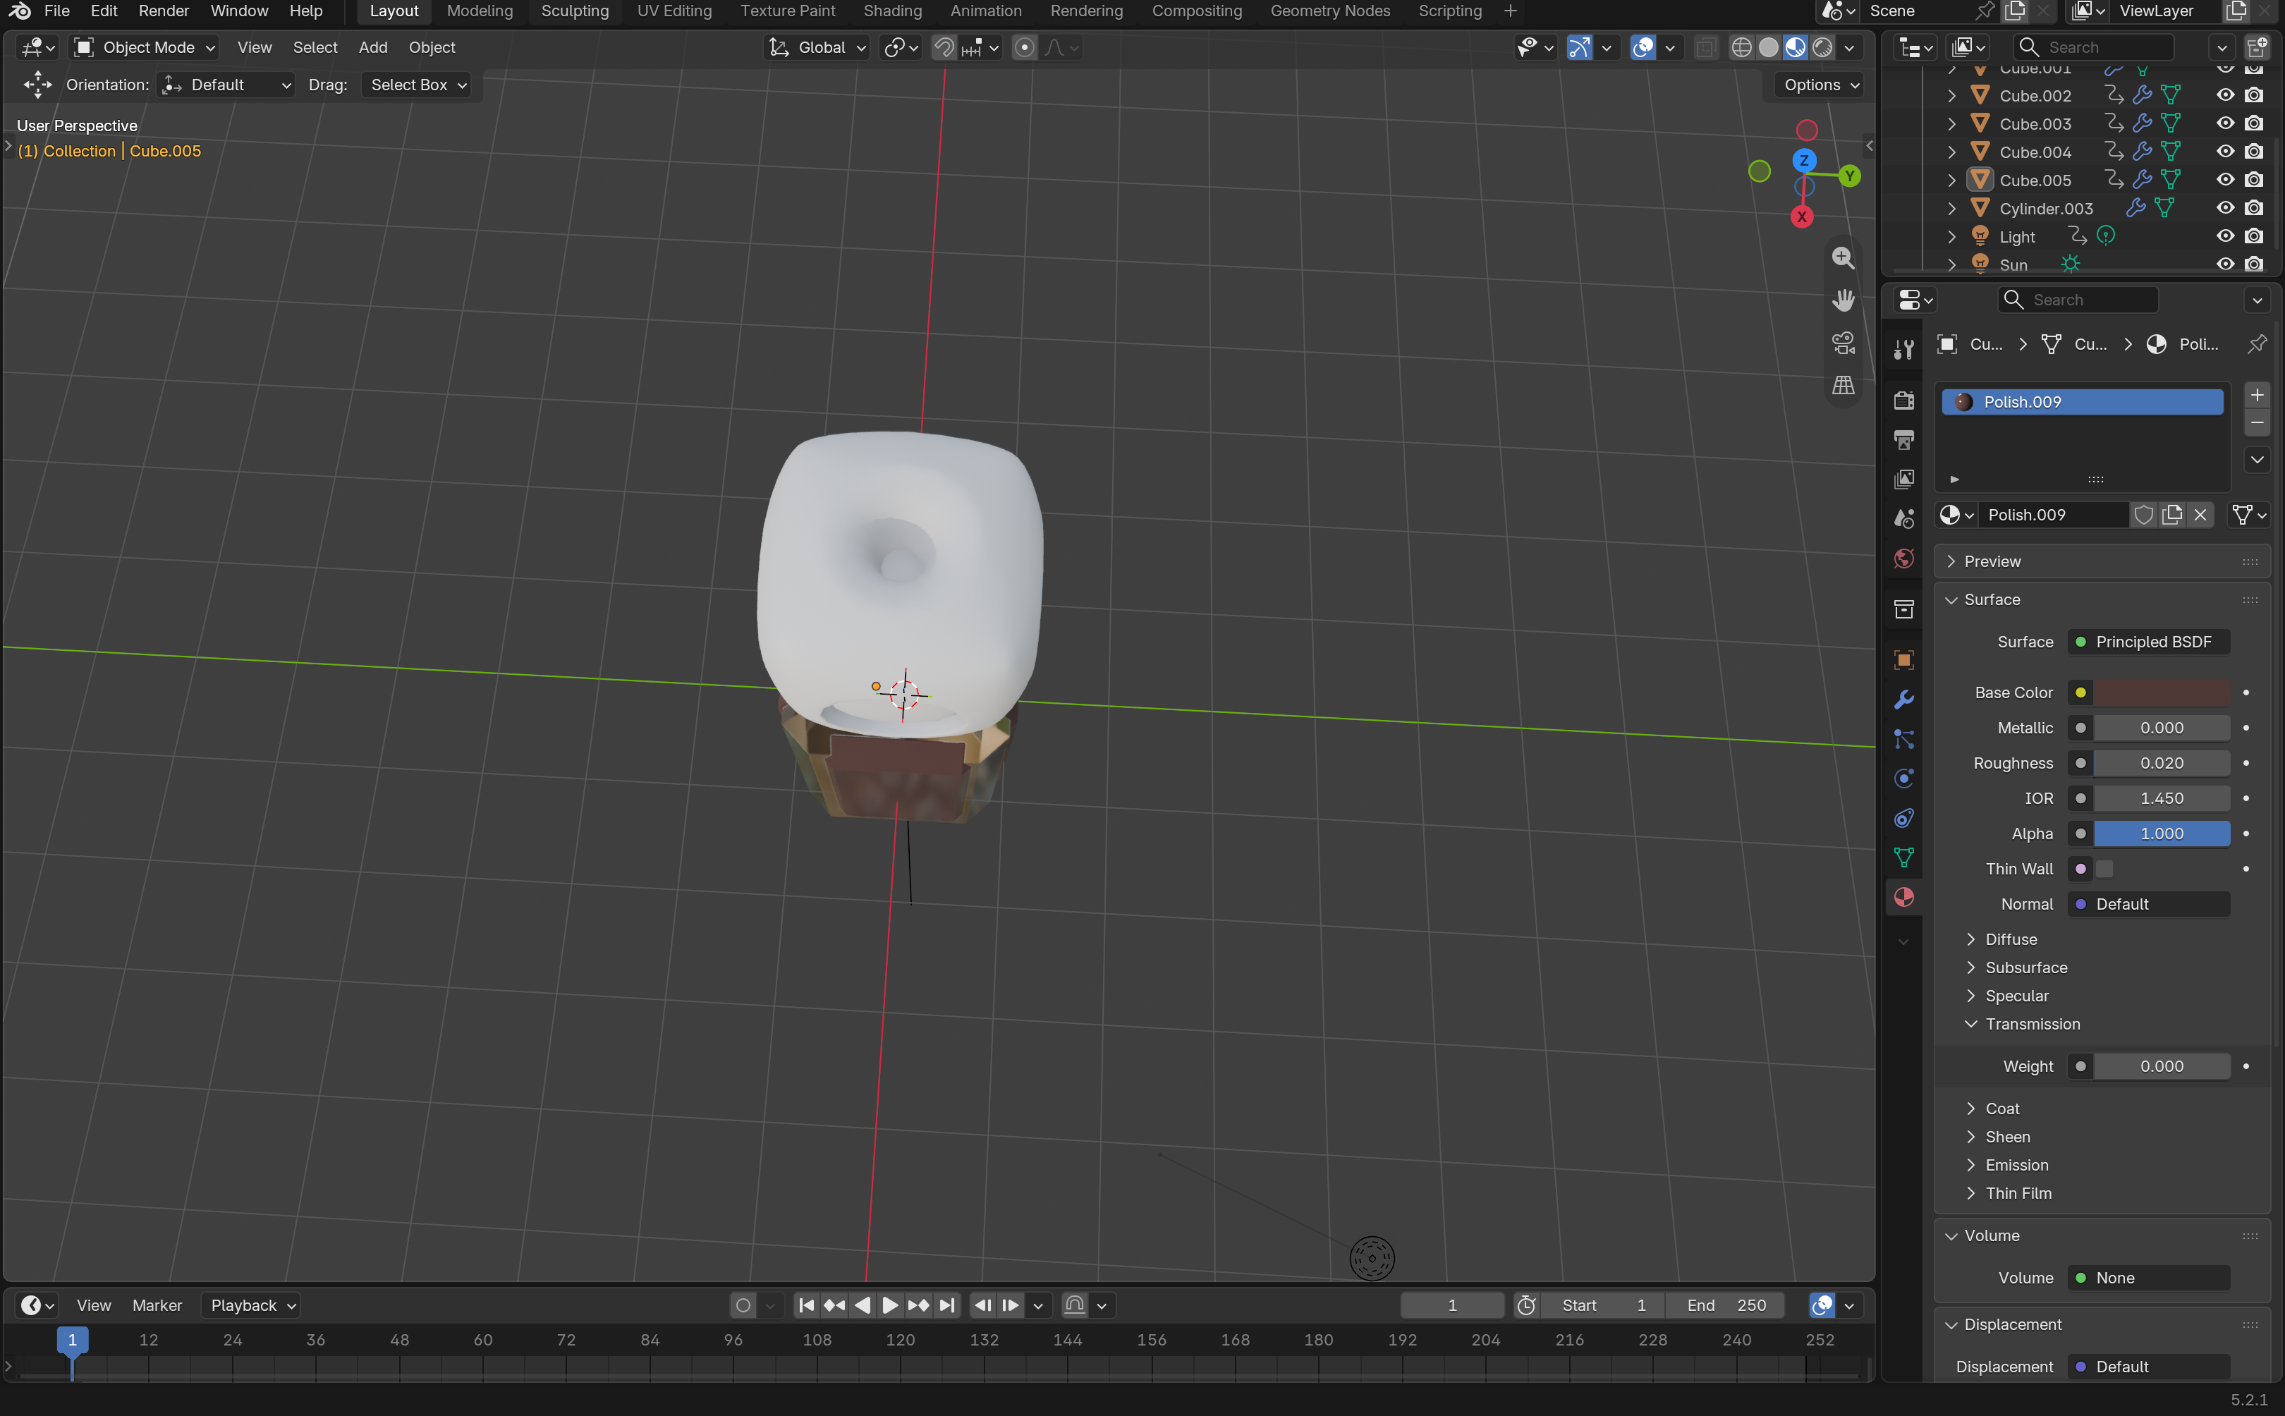
Task: Switch to the Shading workspace tab
Action: point(891,11)
